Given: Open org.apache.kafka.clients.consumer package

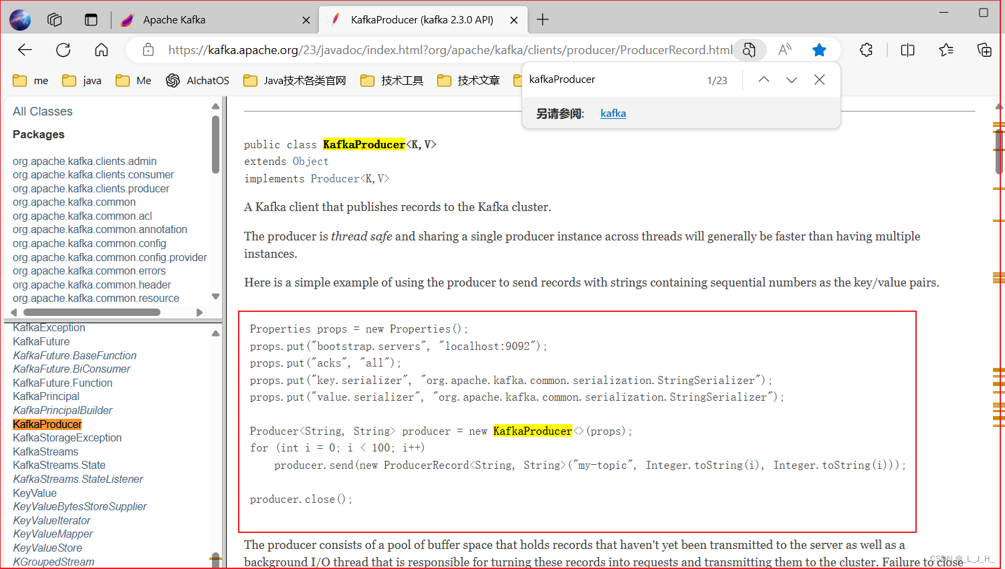Looking at the screenshot, I should coord(94,175).
